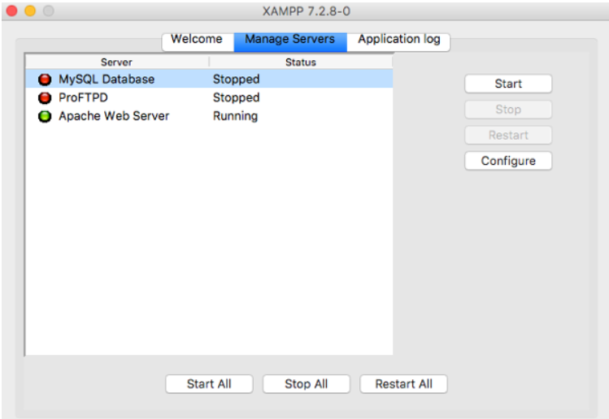Open the Application log tab
The height and width of the screenshot is (419, 609).
[x=398, y=40]
